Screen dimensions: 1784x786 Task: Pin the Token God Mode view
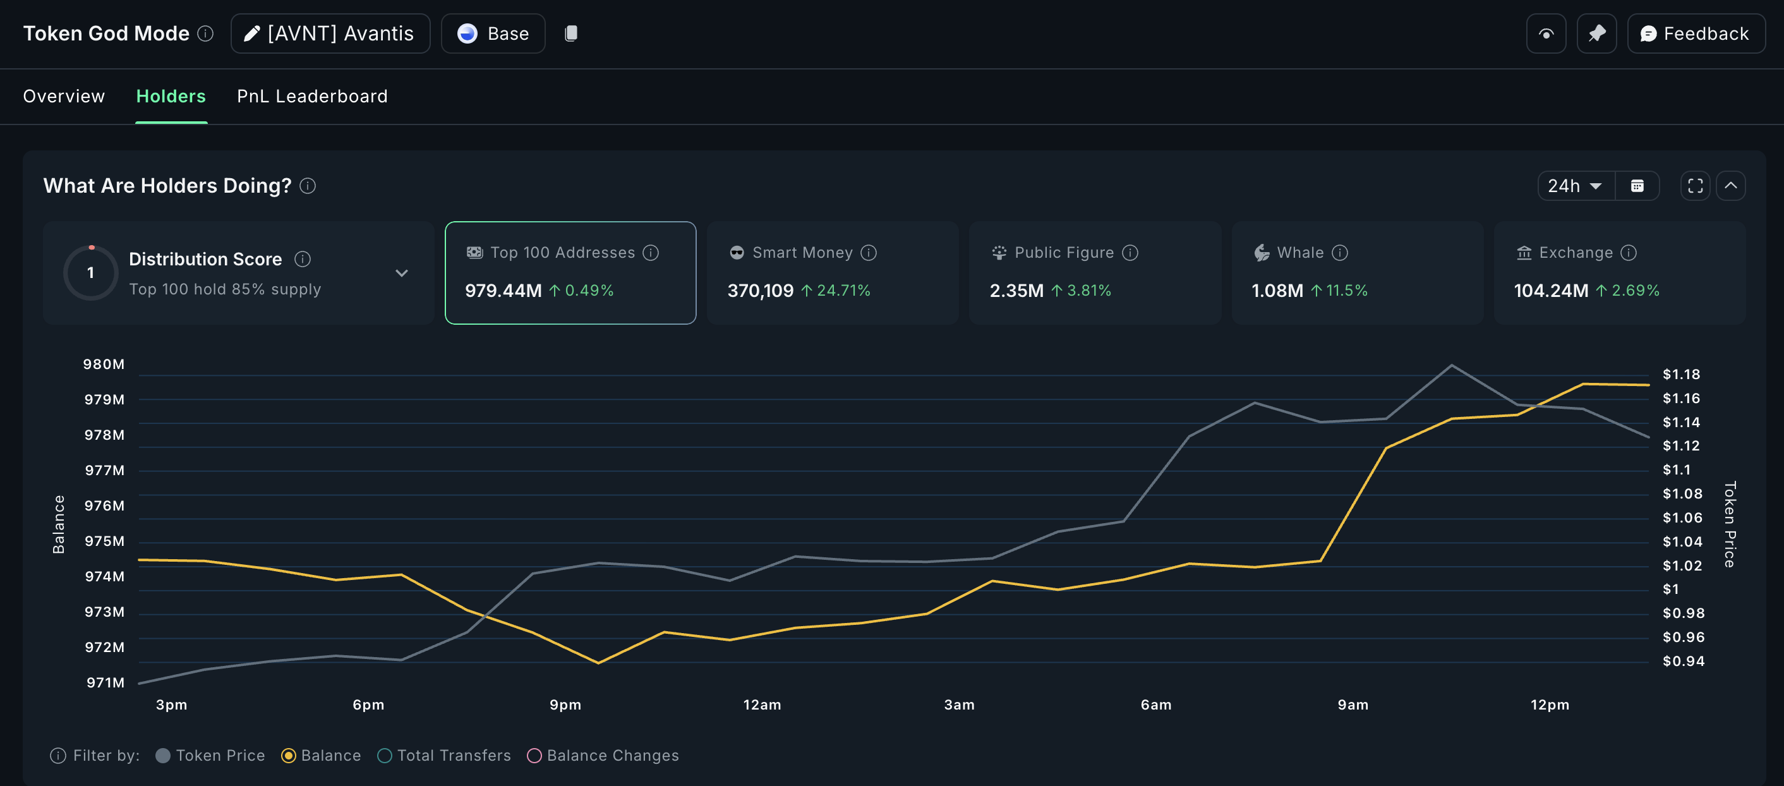tap(1596, 33)
